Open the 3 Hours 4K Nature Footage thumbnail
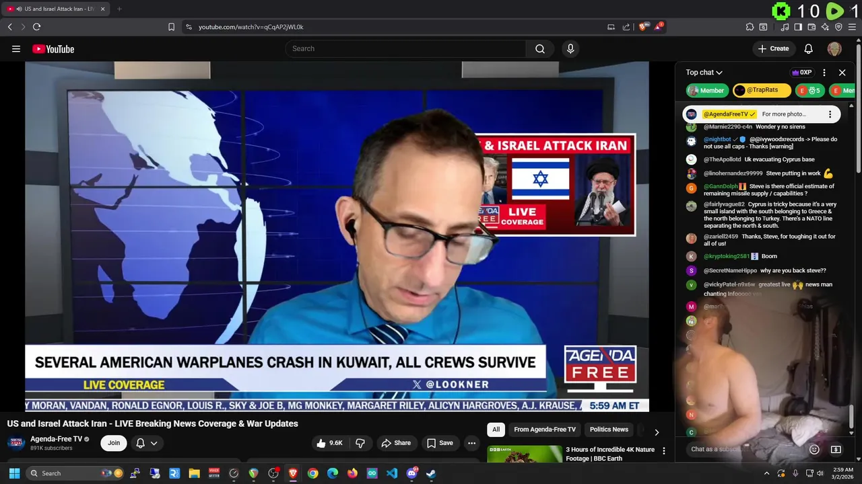Screen dimensions: 862x484 (x=525, y=454)
